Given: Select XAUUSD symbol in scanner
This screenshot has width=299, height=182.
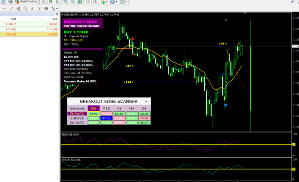Looking at the screenshot, I should [x=77, y=123].
